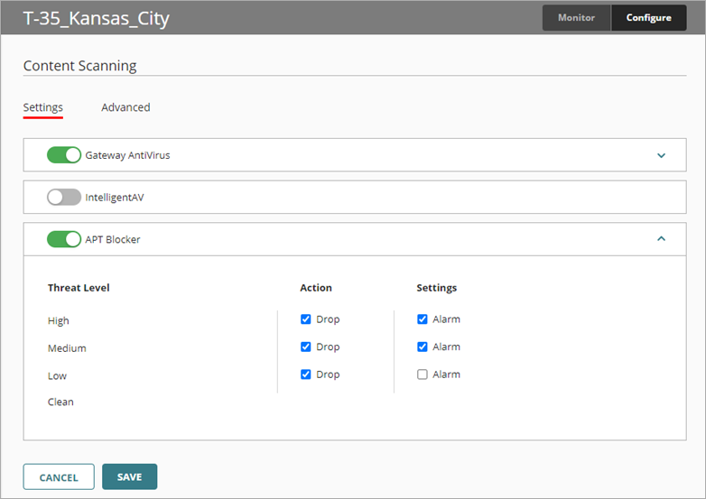Uncheck Alarm for Medium threat level
This screenshot has height=499, width=706.
tap(423, 347)
